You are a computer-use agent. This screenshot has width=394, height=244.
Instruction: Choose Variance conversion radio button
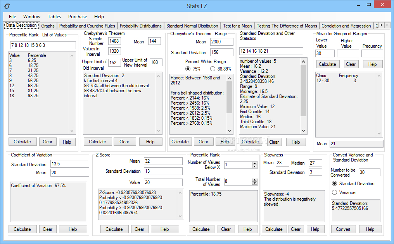pyautogui.click(x=334, y=192)
